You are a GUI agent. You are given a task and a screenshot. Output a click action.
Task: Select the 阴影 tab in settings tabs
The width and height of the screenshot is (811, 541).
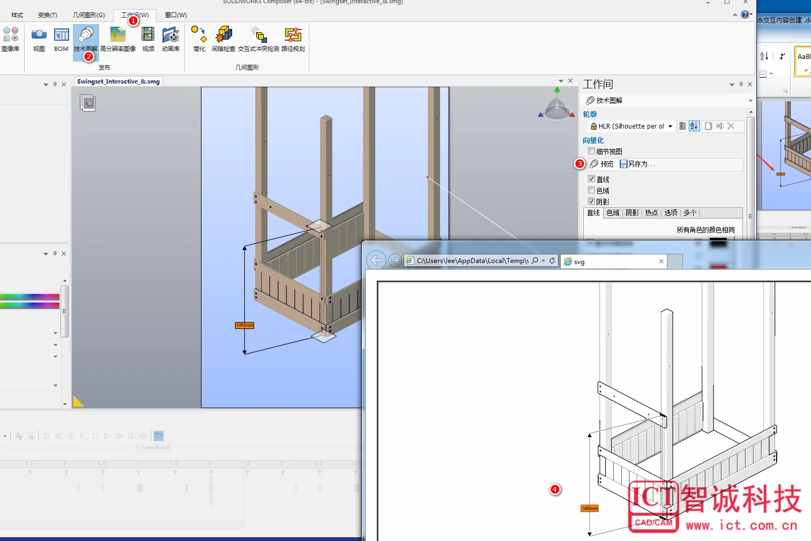[x=632, y=213]
